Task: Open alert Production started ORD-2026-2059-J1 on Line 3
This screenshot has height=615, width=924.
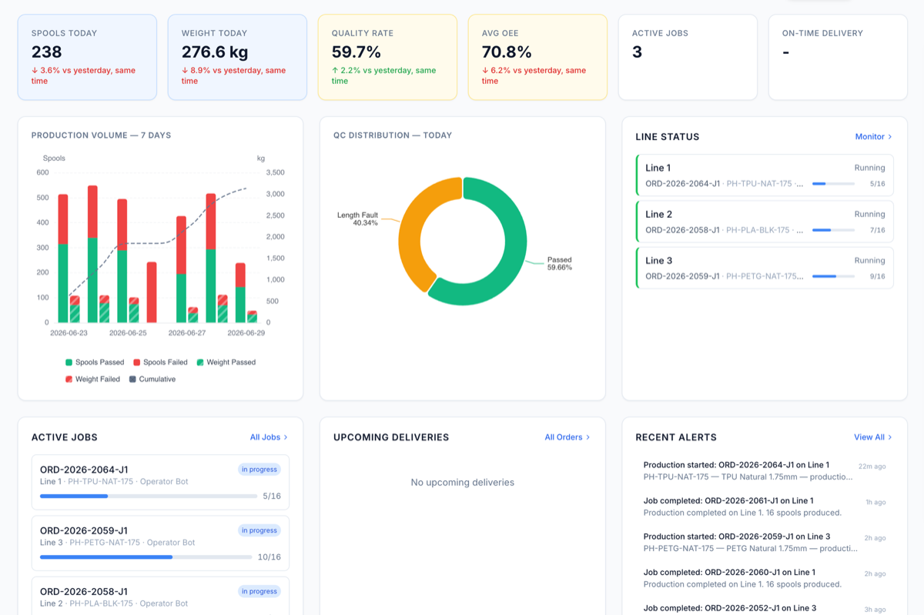Action: (x=765, y=542)
